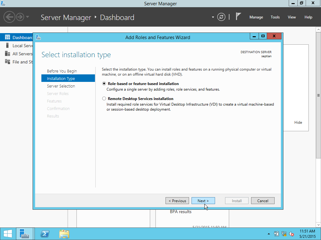Click the All Servers icon in sidebar

click(8, 53)
